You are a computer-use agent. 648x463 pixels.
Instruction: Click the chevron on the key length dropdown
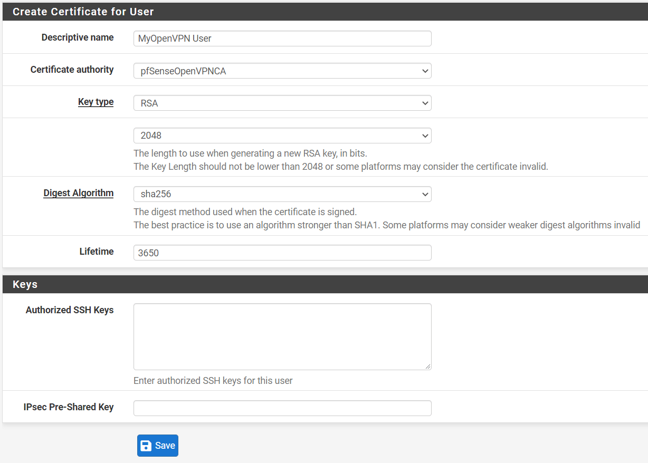coord(425,136)
